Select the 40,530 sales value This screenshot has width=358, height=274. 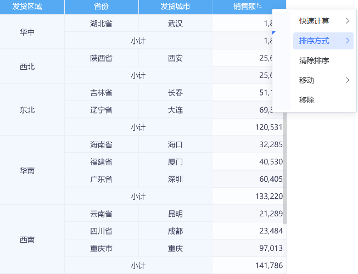pyautogui.click(x=271, y=161)
